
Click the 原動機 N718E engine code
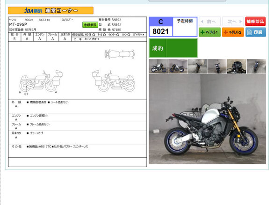pyautogui.click(x=110, y=29)
